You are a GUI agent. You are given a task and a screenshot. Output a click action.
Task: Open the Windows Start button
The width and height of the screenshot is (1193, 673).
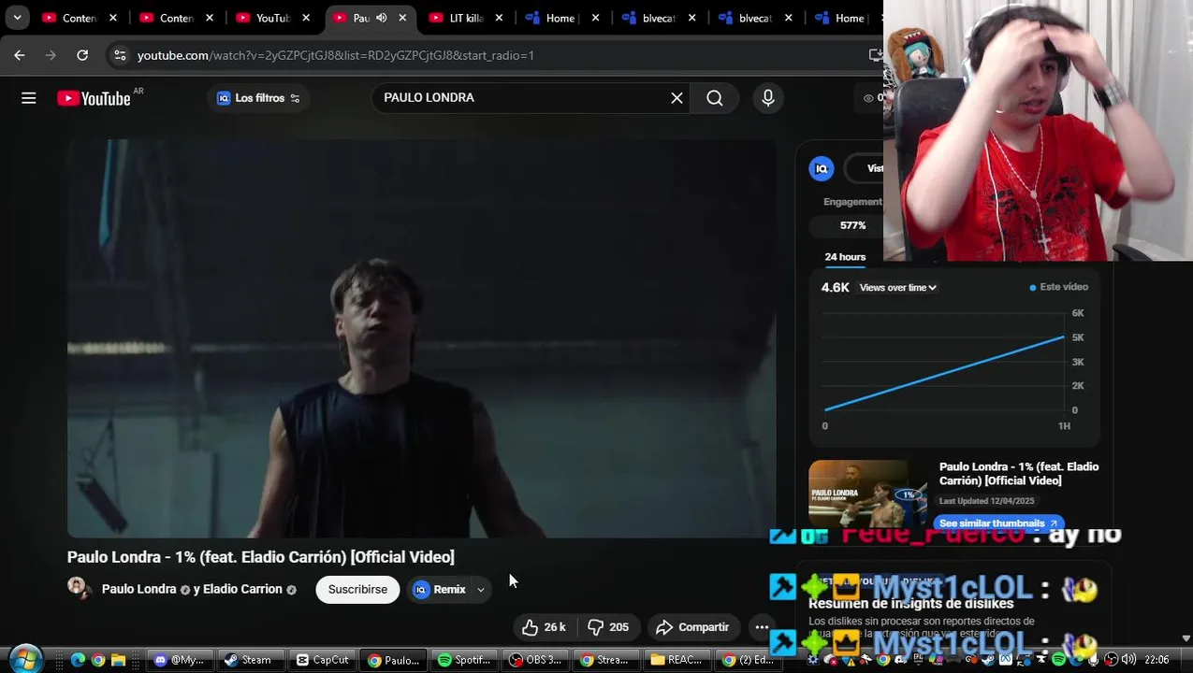[x=25, y=659]
